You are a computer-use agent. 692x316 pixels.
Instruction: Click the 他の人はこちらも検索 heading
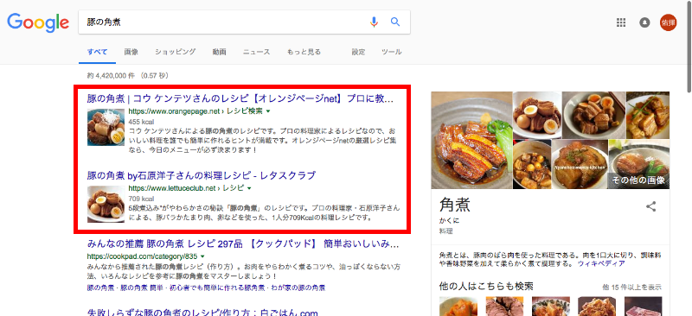(486, 287)
